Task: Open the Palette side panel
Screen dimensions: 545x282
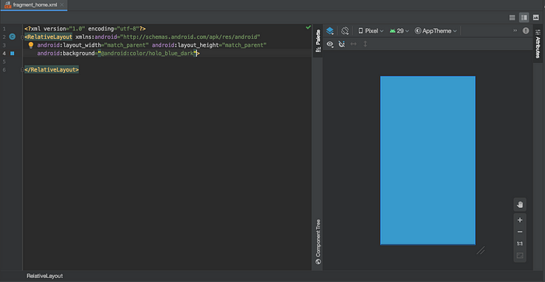Action: coord(318,41)
